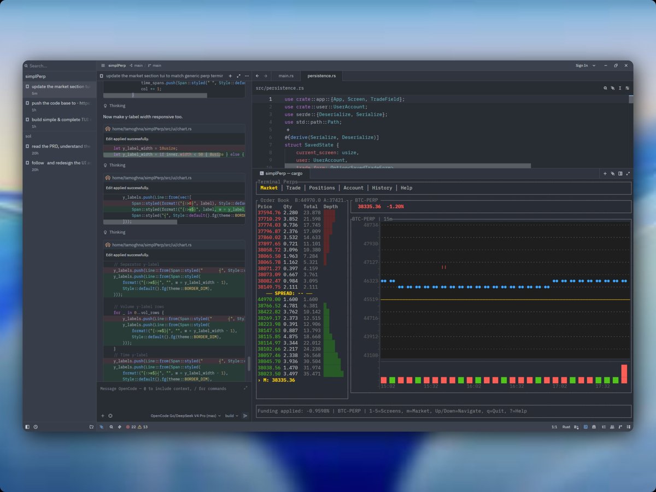656x492 pixels.
Task: Open diagnostics showing 22 errors
Action: (x=130, y=426)
